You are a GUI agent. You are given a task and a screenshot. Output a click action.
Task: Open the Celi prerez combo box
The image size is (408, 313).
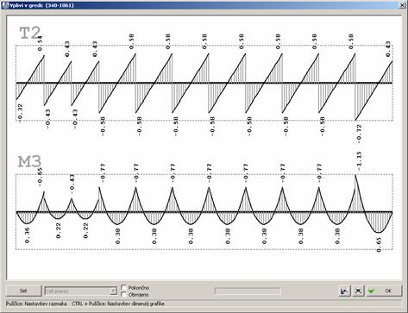click(81, 291)
